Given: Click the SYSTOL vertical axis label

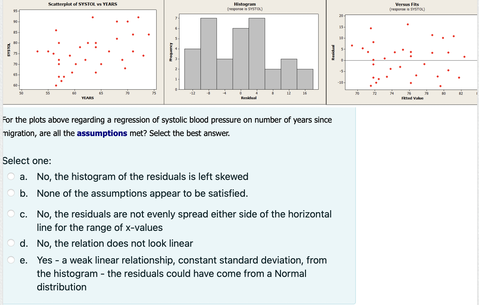Looking at the screenshot, I should (x=9, y=49).
